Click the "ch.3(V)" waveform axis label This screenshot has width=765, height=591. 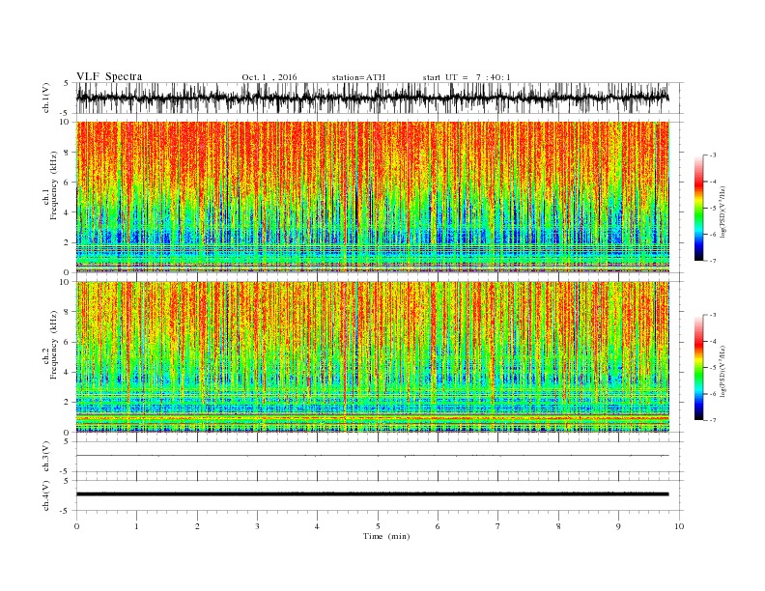coord(46,457)
